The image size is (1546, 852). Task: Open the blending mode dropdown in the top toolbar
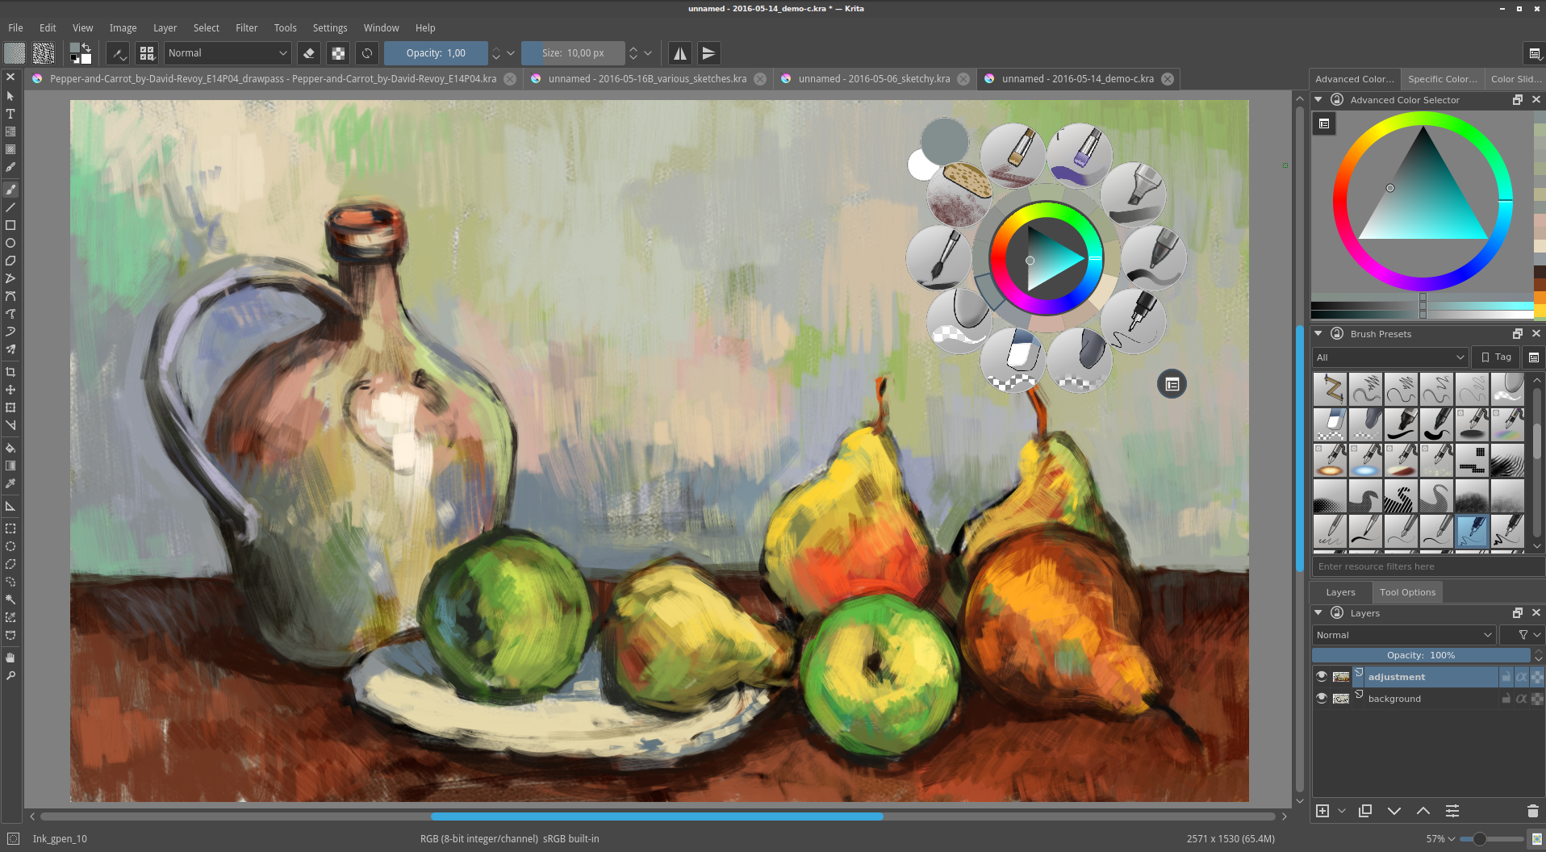(x=228, y=53)
